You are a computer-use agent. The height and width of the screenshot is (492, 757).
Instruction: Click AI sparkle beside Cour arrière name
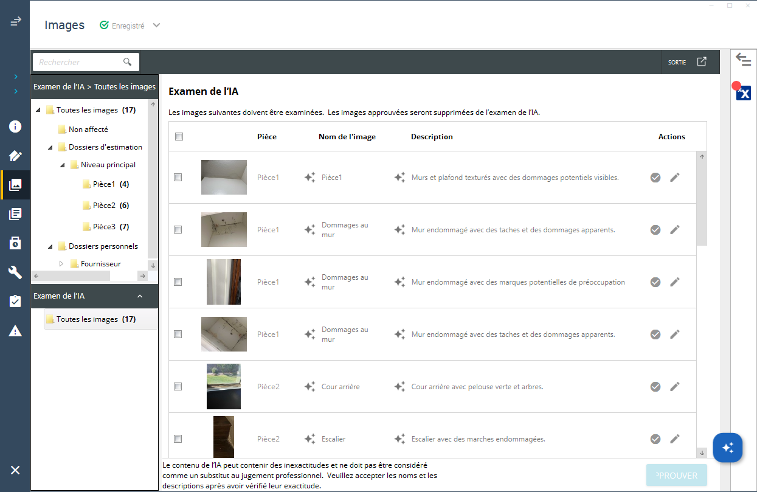(x=309, y=387)
